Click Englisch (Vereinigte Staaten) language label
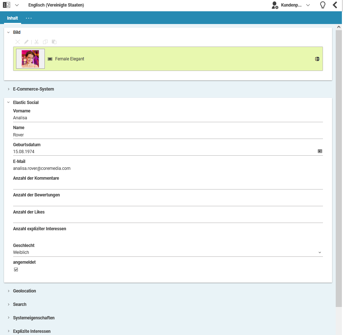Image resolution: width=343 pixels, height=335 pixels. point(56,5)
